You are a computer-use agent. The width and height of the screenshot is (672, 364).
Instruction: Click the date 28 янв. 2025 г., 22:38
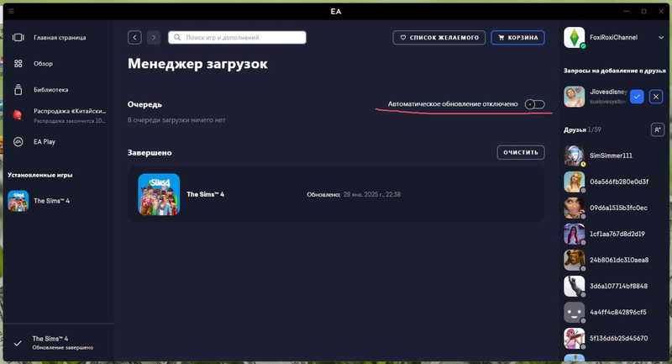tap(372, 195)
